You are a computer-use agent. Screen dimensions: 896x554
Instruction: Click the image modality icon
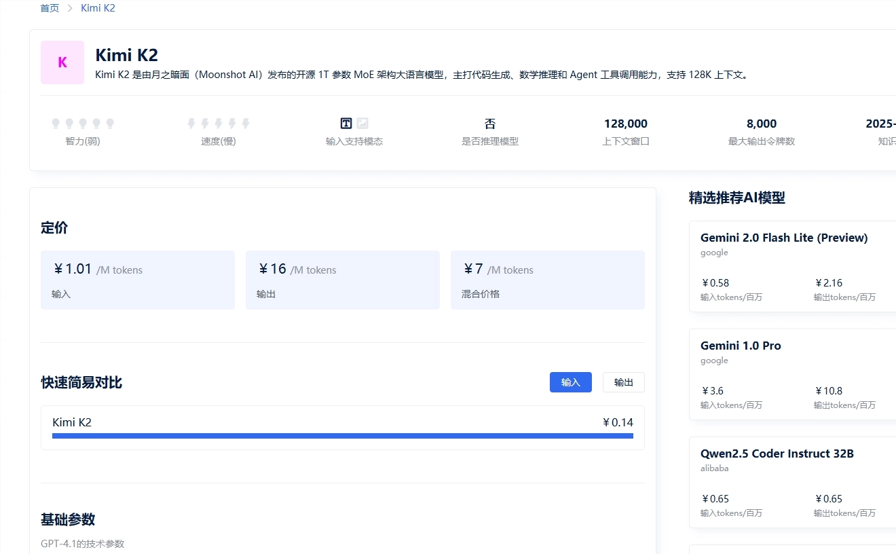click(362, 124)
